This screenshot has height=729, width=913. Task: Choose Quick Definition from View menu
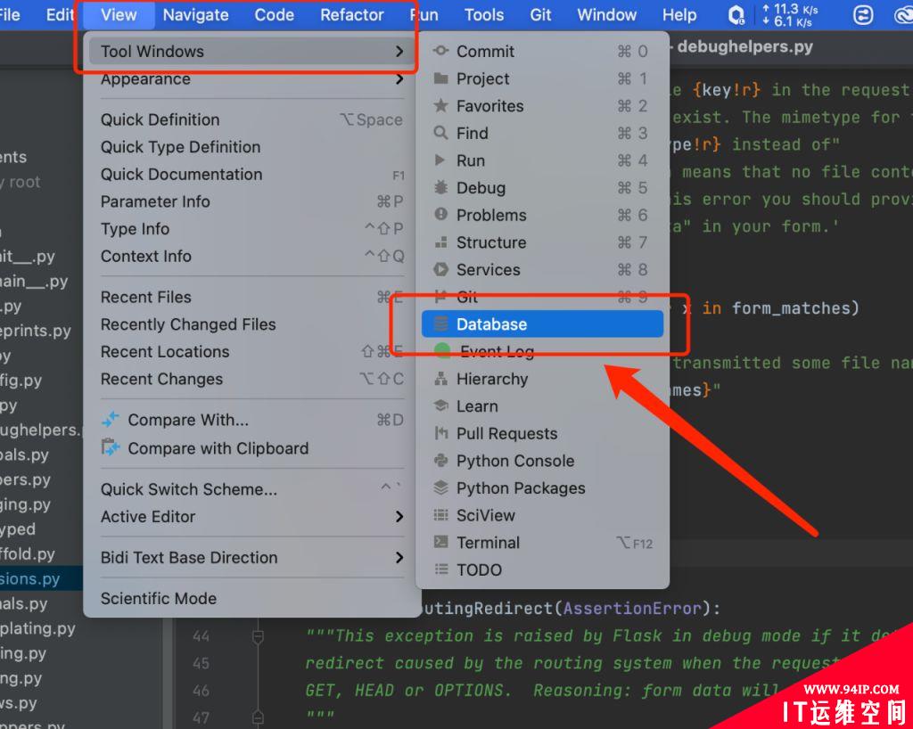(x=252, y=119)
